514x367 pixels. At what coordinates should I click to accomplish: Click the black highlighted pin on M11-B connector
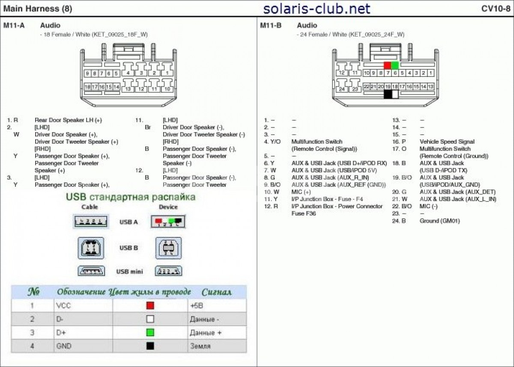388,95
